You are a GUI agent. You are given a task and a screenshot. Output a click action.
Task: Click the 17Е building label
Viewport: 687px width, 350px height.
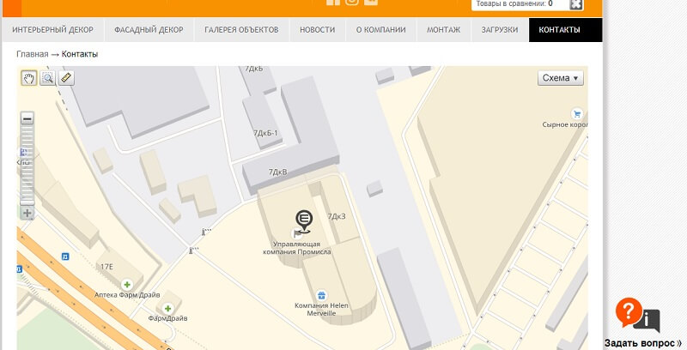[106, 267]
